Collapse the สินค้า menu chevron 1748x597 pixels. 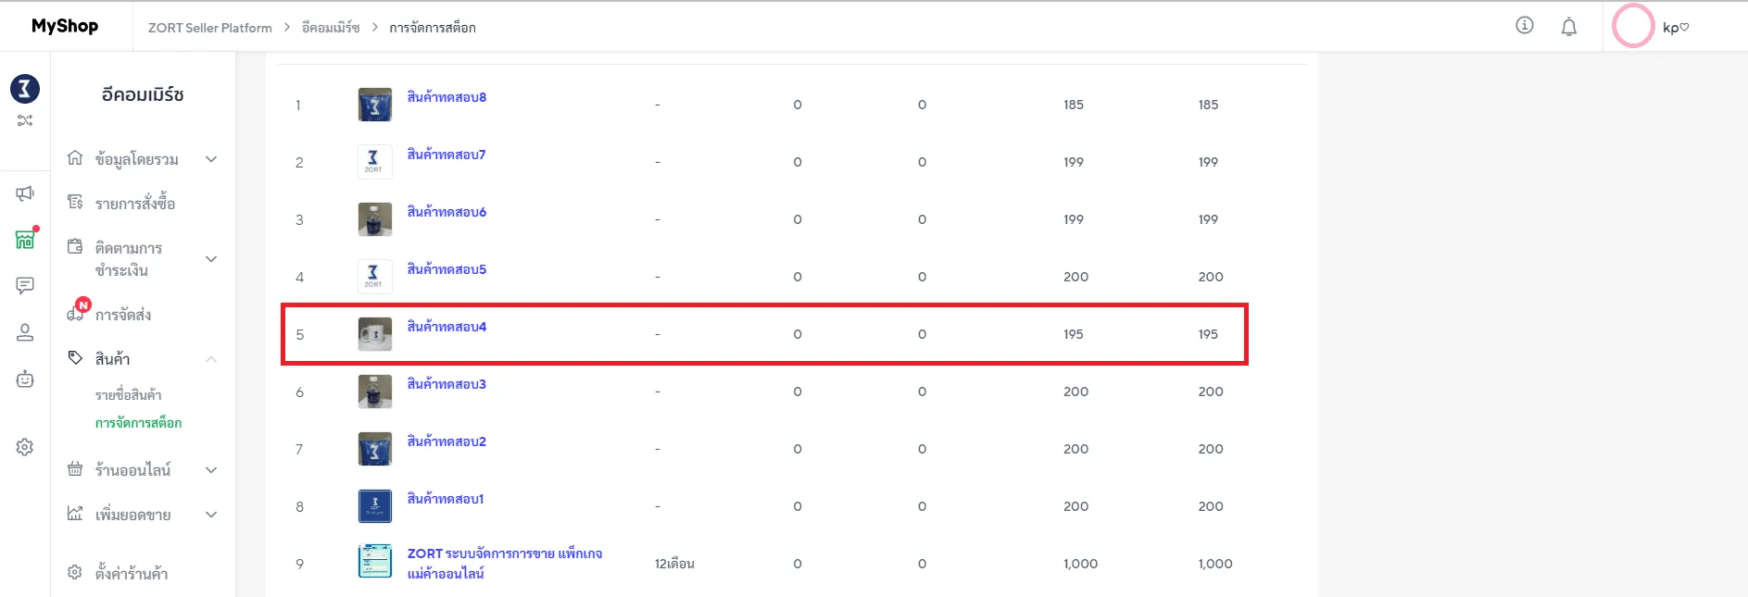[x=211, y=359]
